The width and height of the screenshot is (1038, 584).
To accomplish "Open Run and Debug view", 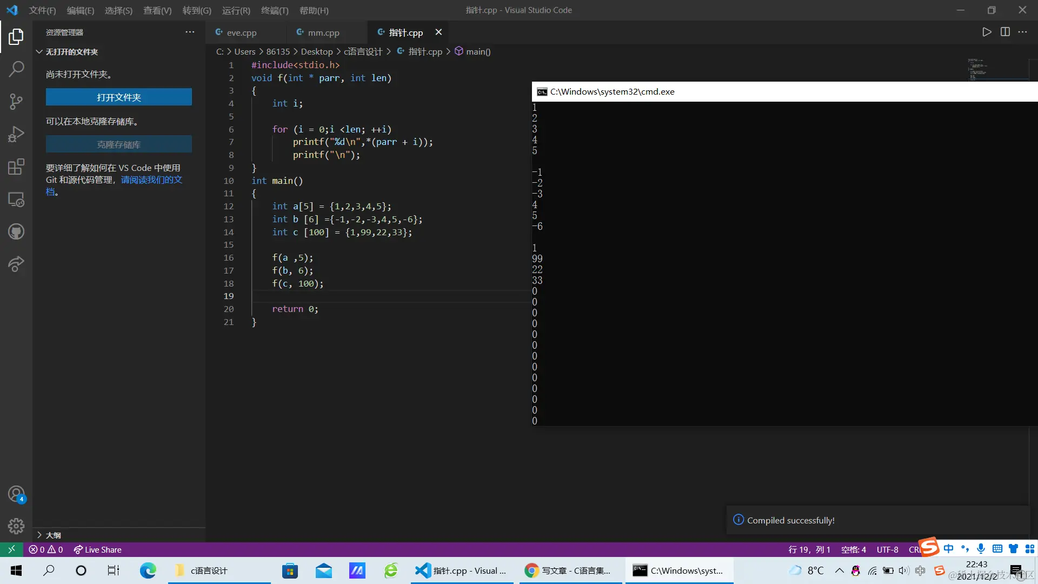I will 16,134.
